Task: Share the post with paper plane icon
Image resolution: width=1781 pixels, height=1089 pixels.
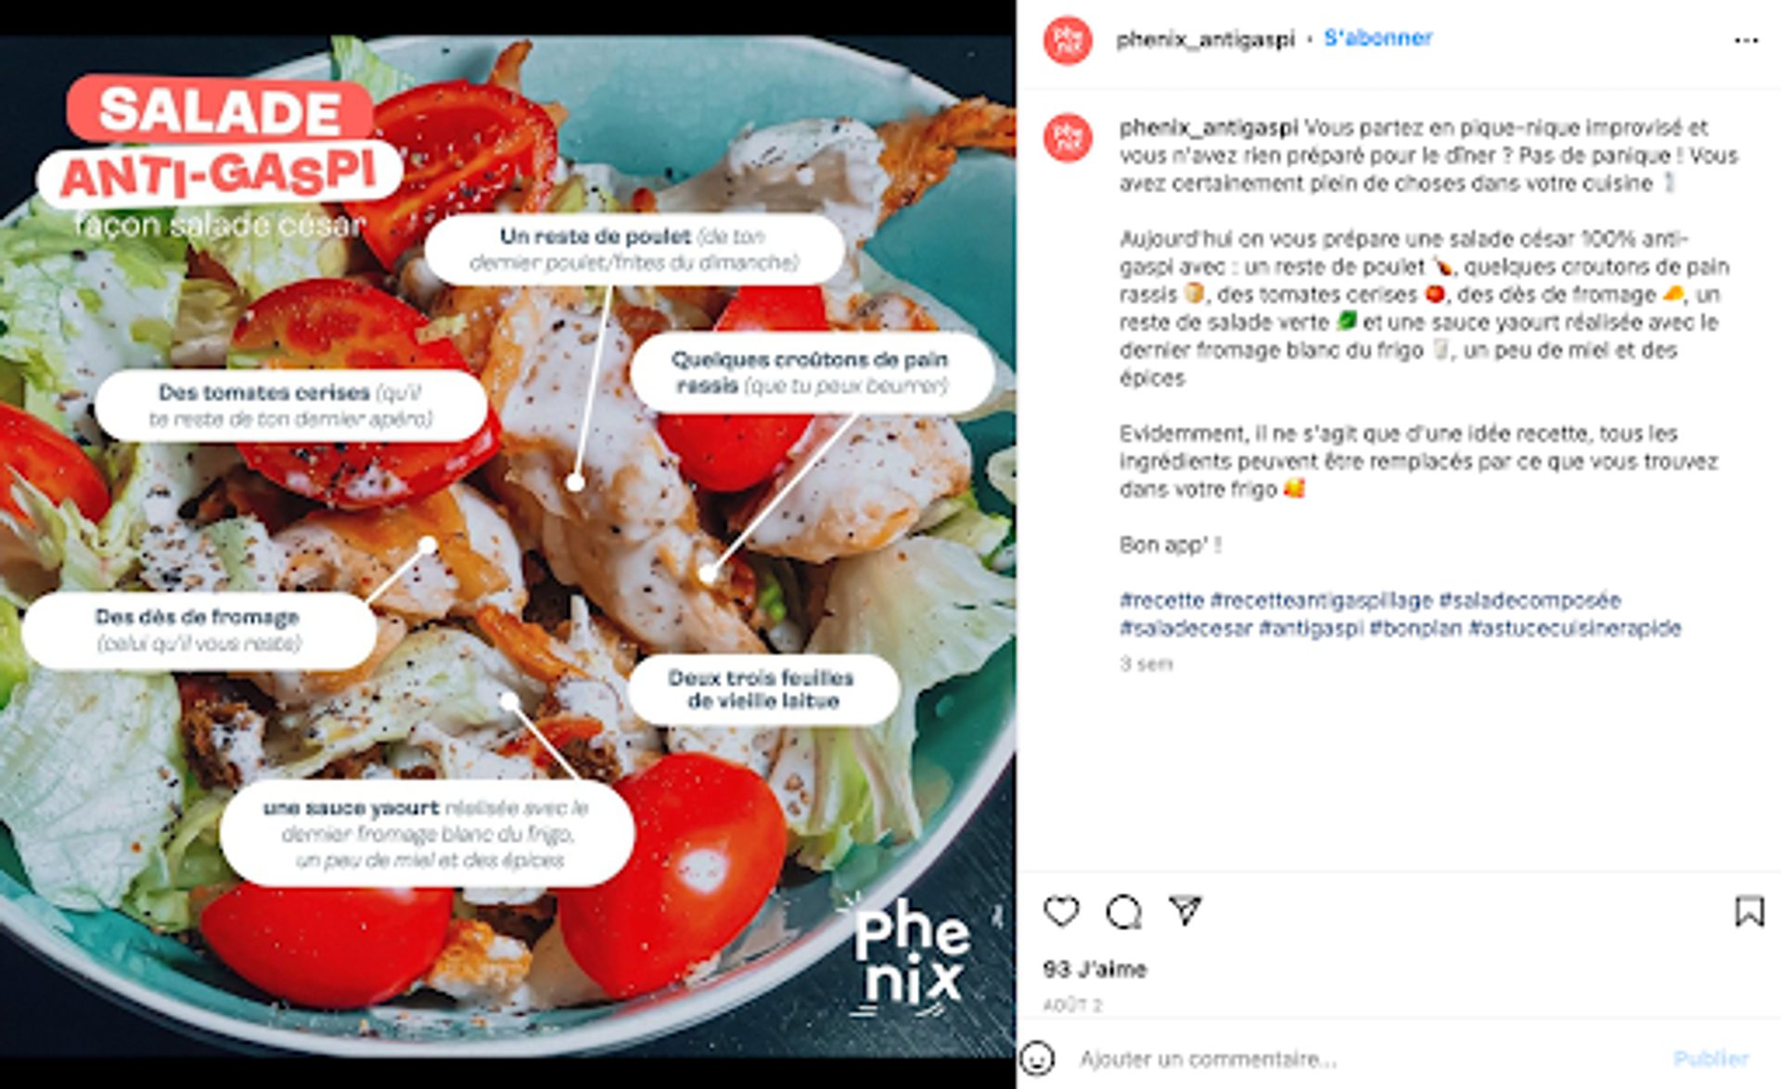Action: coord(1185,910)
